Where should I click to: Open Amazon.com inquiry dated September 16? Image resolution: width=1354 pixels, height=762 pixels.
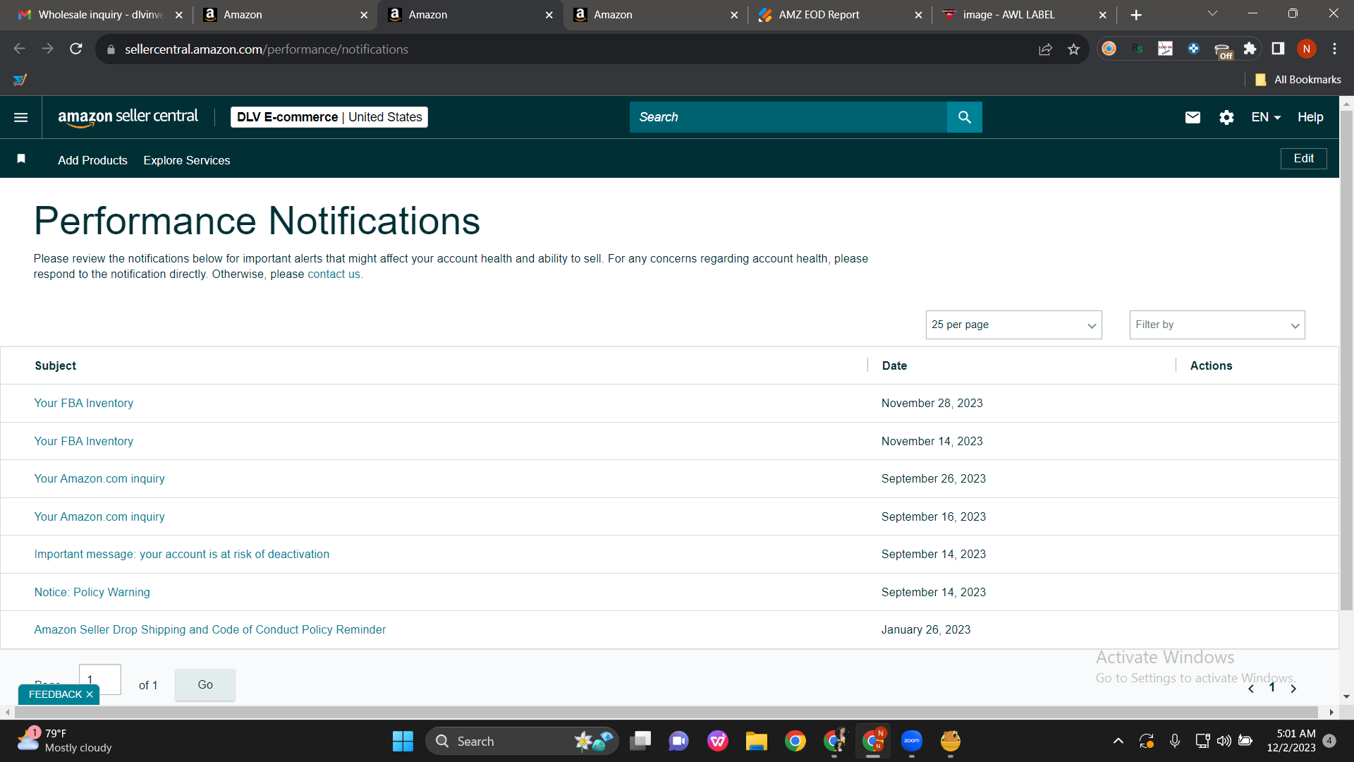(99, 516)
